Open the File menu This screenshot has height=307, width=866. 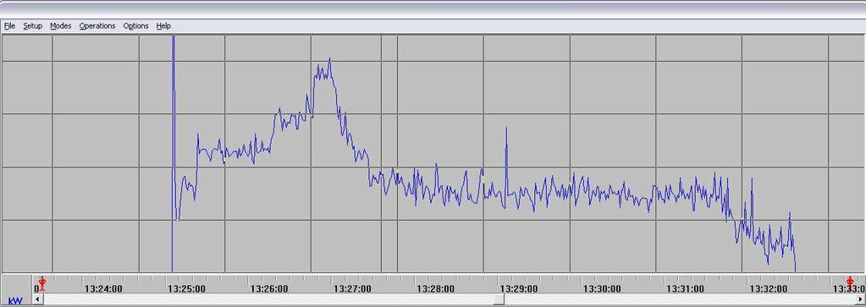pos(9,26)
